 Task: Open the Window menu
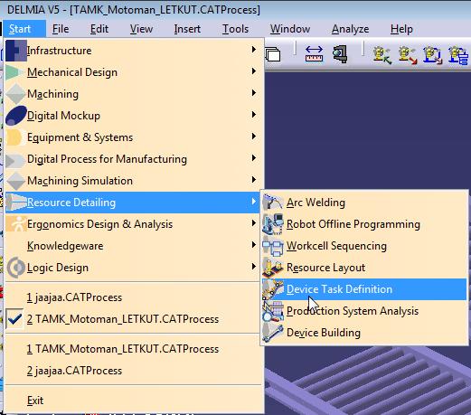pyautogui.click(x=290, y=29)
